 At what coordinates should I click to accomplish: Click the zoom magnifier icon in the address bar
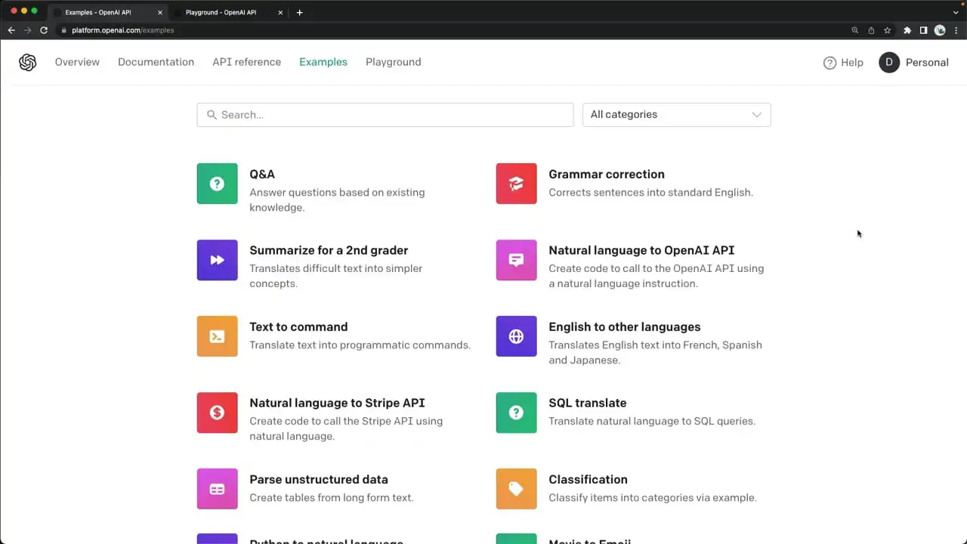855,30
